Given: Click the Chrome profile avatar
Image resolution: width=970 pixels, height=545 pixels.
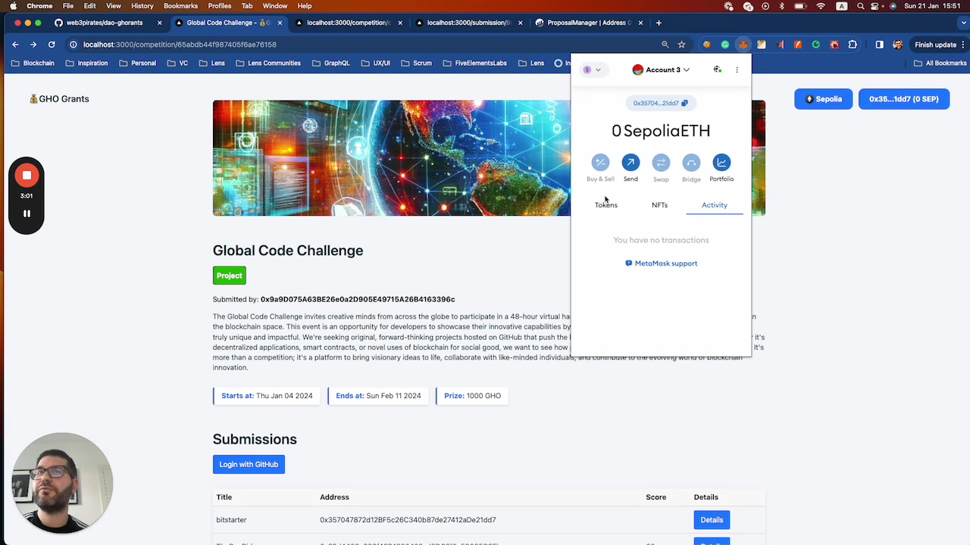Looking at the screenshot, I should 897,45.
